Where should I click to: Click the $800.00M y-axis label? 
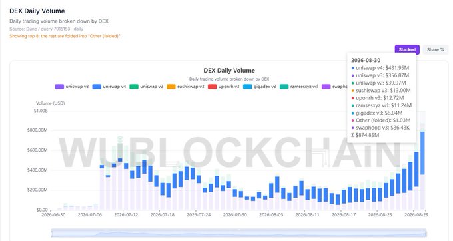(x=37, y=130)
